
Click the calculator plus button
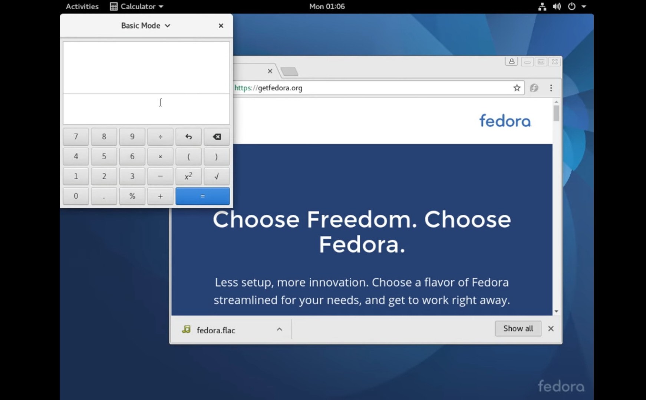coord(160,196)
